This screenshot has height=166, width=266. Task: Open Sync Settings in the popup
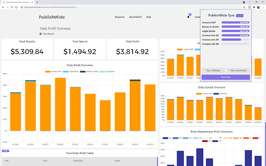pyautogui.click(x=213, y=71)
